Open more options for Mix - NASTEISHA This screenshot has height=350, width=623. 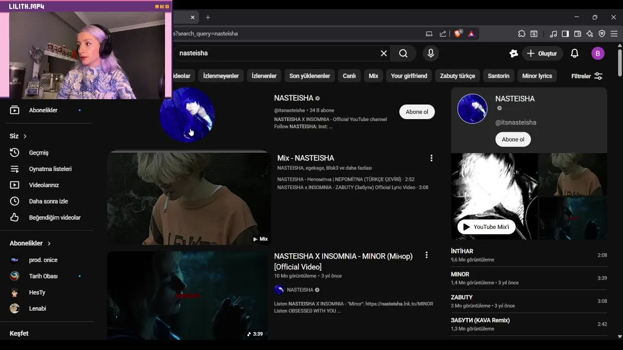click(431, 158)
